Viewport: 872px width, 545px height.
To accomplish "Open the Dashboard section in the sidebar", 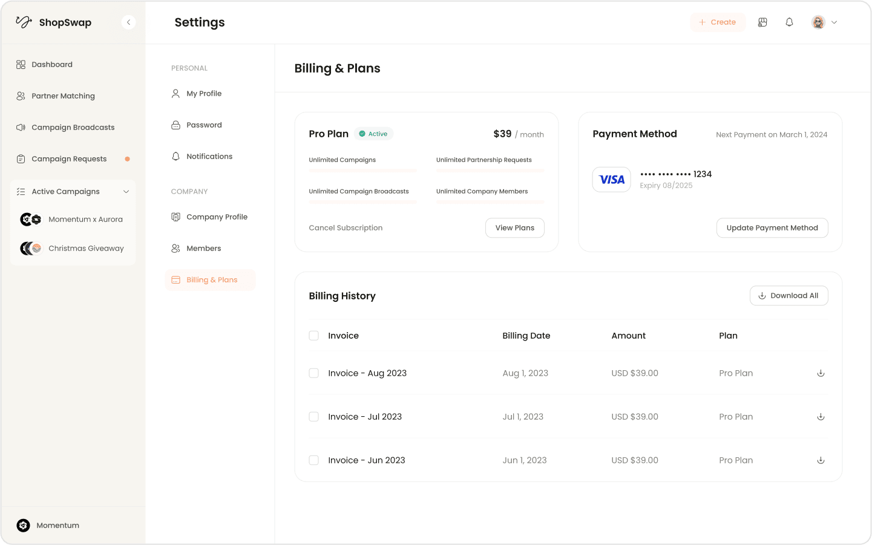I will [52, 64].
